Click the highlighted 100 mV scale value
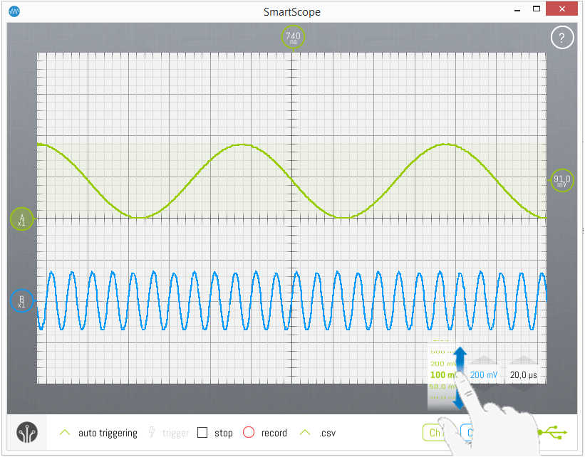Image resolution: width=585 pixels, height=457 pixels. tap(440, 374)
